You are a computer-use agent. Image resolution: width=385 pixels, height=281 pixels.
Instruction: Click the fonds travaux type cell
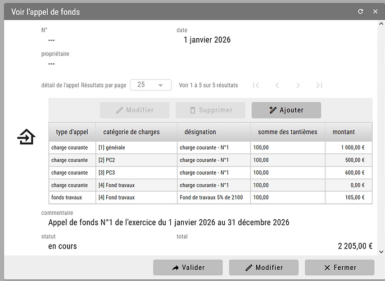point(72,197)
